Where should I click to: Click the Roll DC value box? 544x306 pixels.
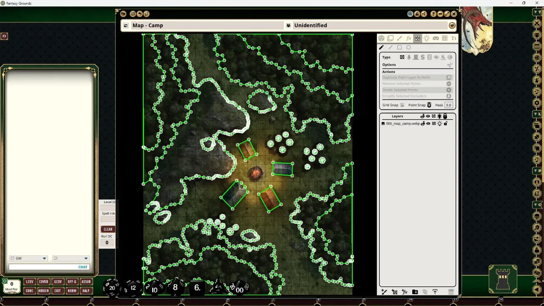107,243
